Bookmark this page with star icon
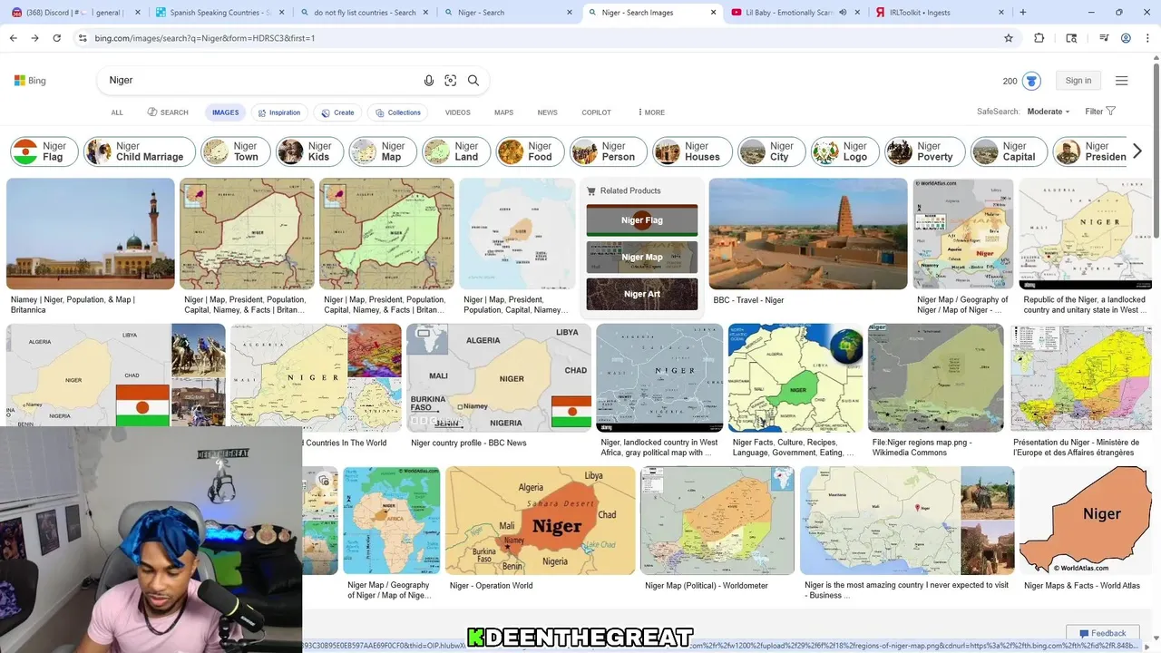 click(x=1008, y=38)
